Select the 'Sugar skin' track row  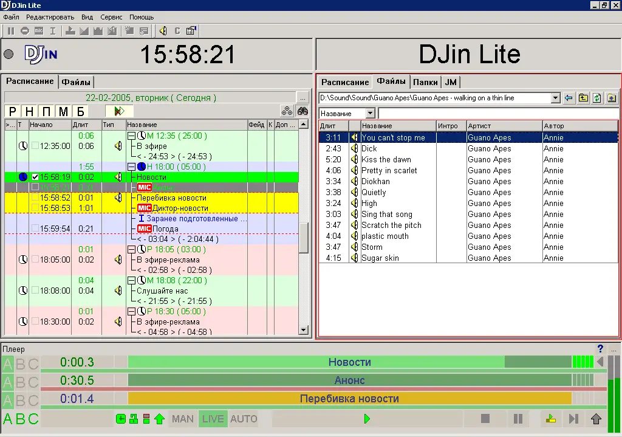click(468, 258)
